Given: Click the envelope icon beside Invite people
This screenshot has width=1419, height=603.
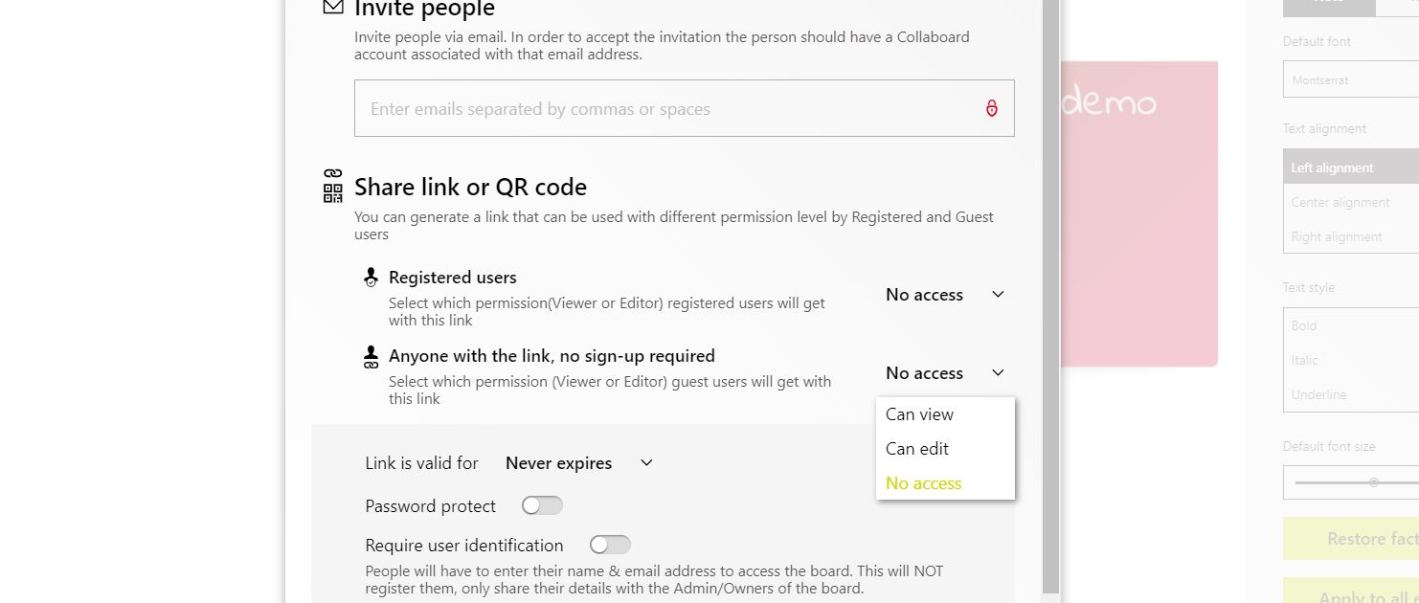Looking at the screenshot, I should (x=332, y=8).
